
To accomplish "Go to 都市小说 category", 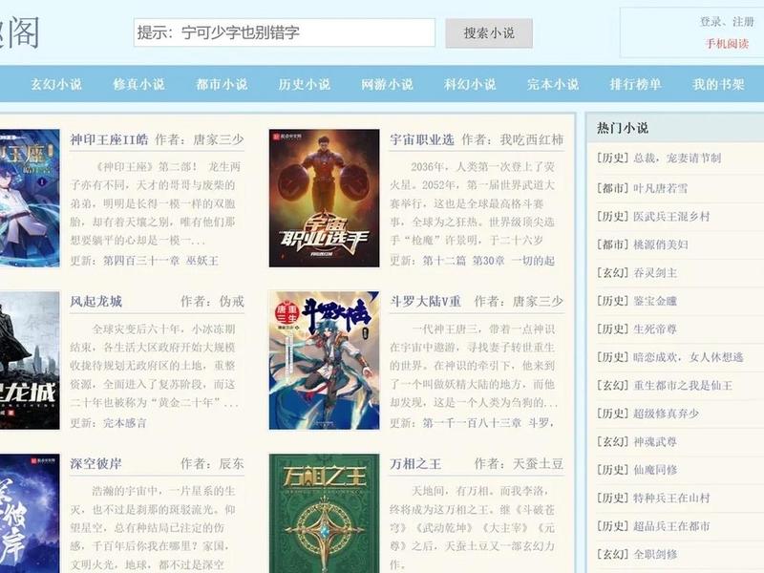I will click(222, 84).
